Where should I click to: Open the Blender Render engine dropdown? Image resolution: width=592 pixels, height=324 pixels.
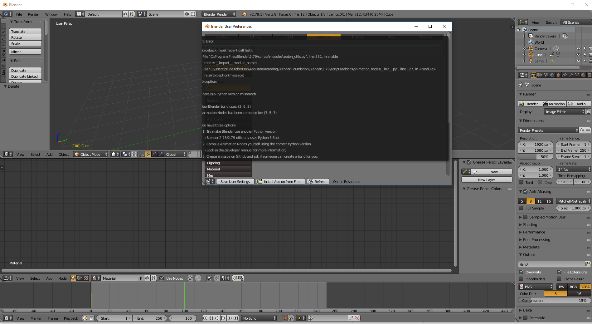(x=218, y=14)
